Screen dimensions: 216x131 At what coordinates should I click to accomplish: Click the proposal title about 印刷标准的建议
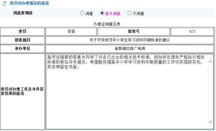click(x=130, y=40)
